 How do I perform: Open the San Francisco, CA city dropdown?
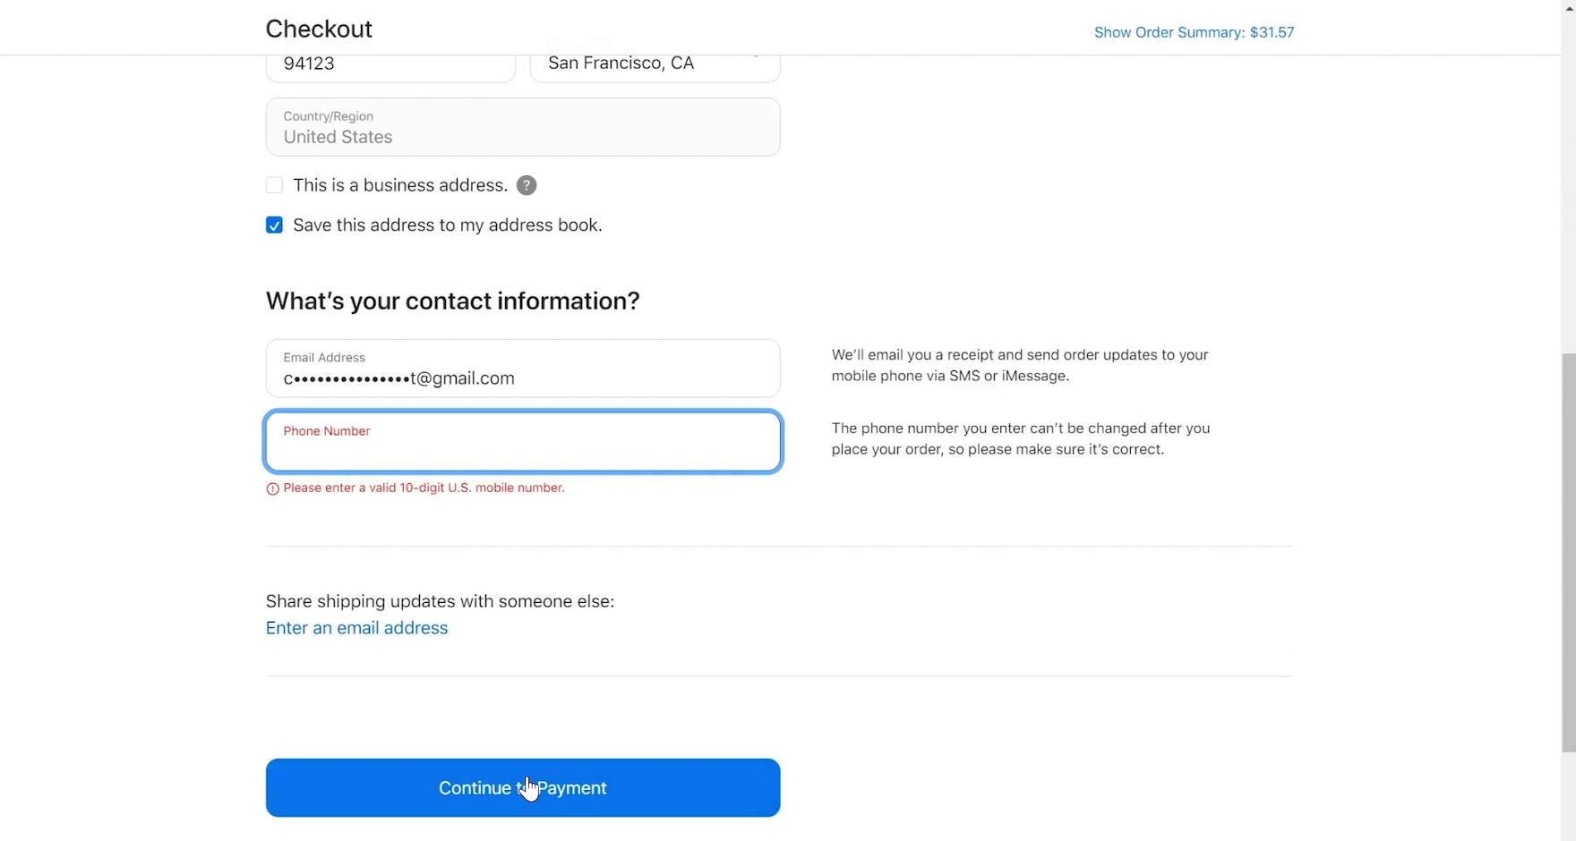(655, 64)
